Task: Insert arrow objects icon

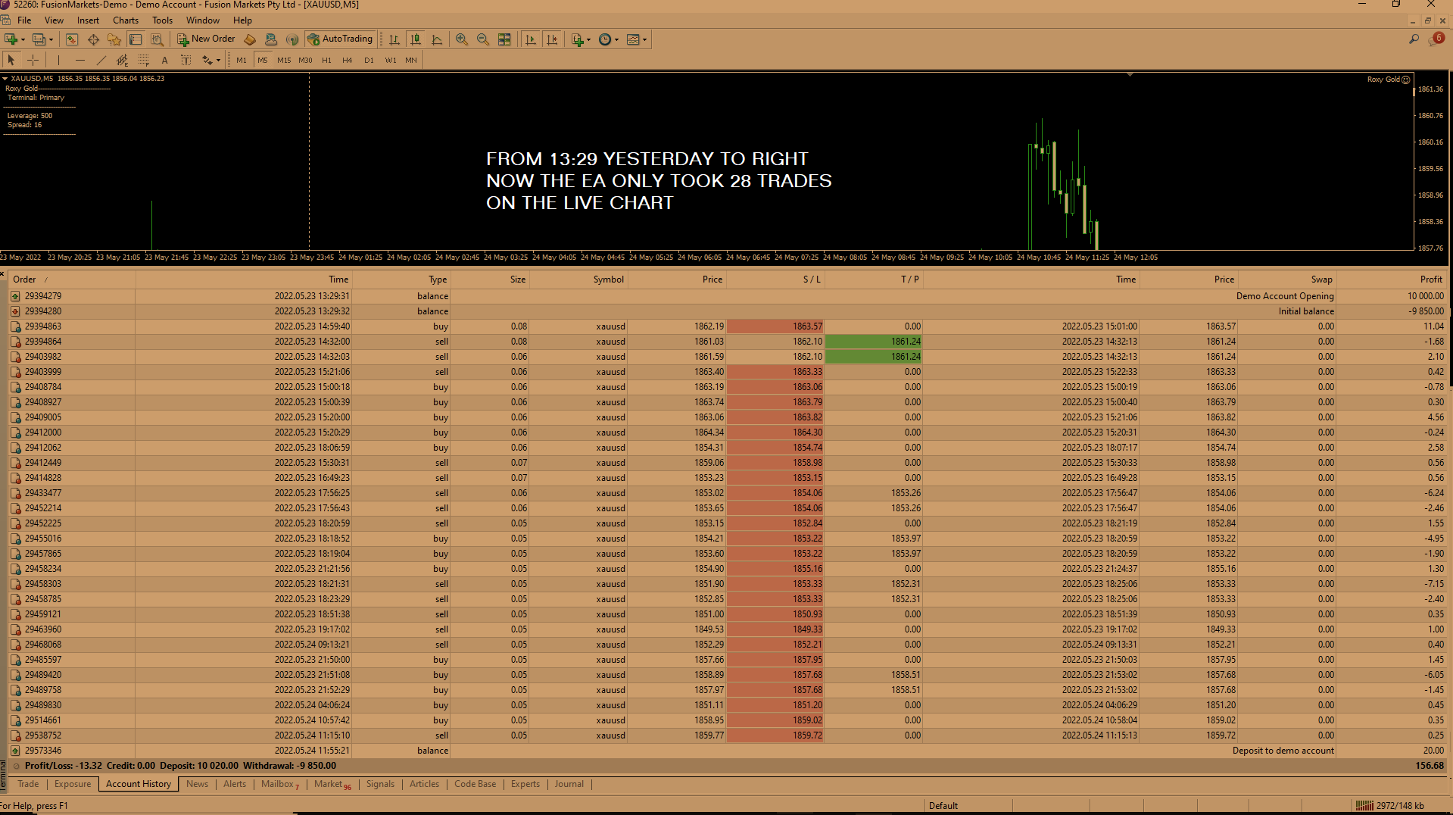Action: [x=207, y=60]
